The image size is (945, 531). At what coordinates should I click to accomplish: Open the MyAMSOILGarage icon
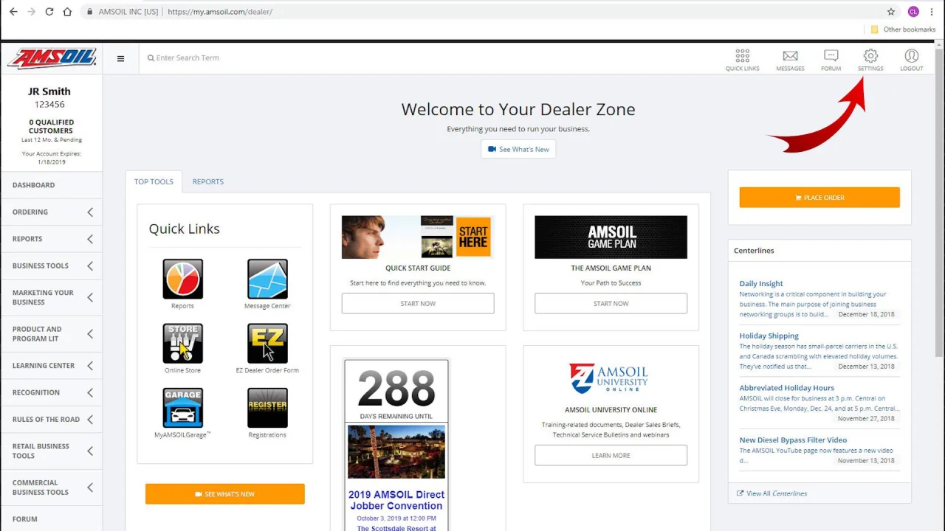[x=182, y=408]
